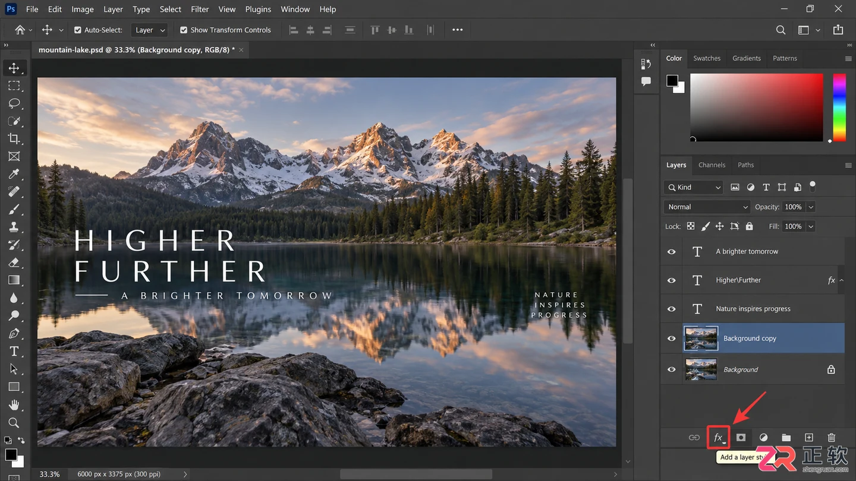Select the Horizontal Type tool
856x481 pixels.
(14, 351)
